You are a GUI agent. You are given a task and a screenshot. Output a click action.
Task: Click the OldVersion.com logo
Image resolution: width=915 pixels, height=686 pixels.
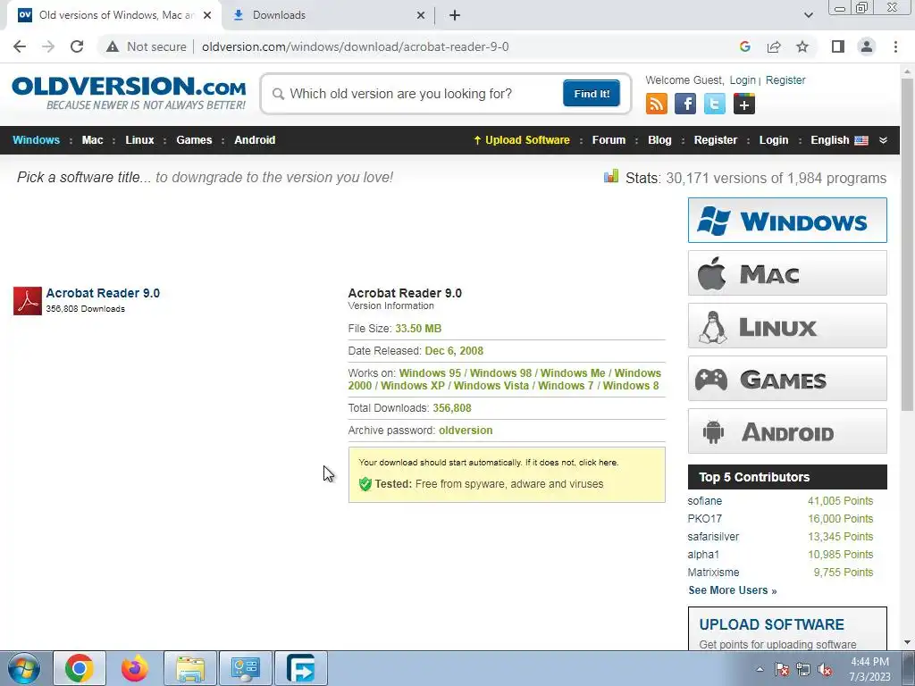click(x=129, y=92)
